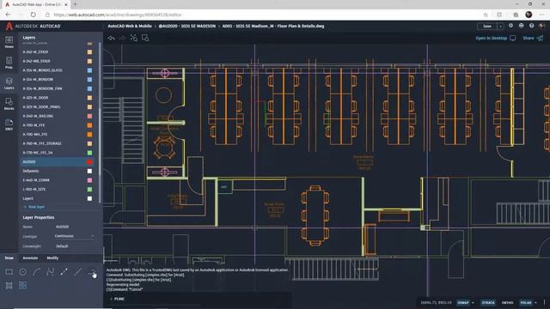Click the Layers list scrollbar
This screenshot has height=309, width=550.
coord(100,123)
